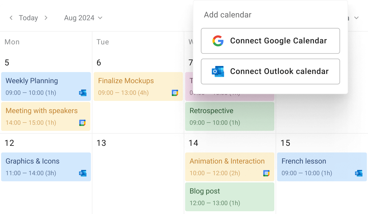Open the Retrospective event on Wednesday 7

[229, 116]
